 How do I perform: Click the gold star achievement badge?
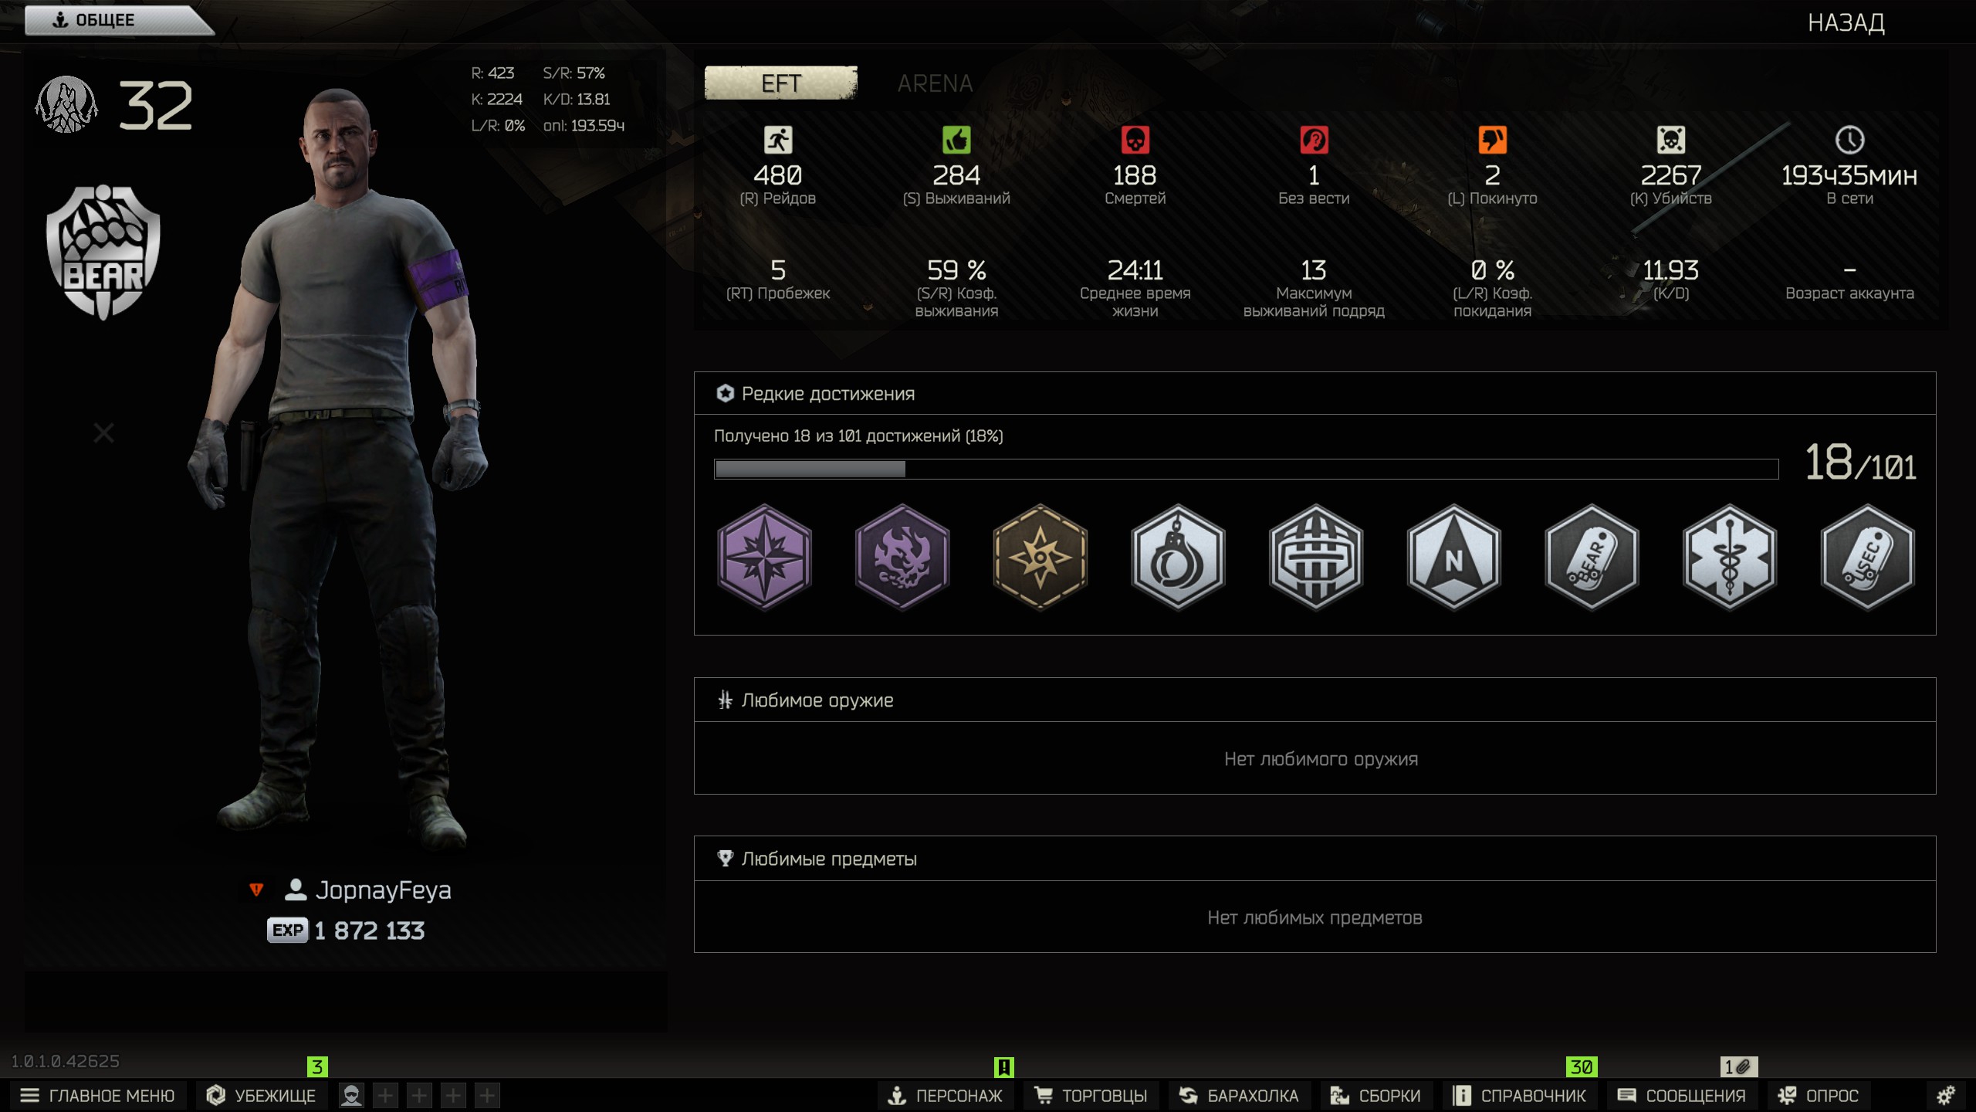tap(1040, 557)
